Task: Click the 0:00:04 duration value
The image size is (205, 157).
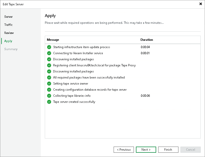Action: click(x=145, y=47)
